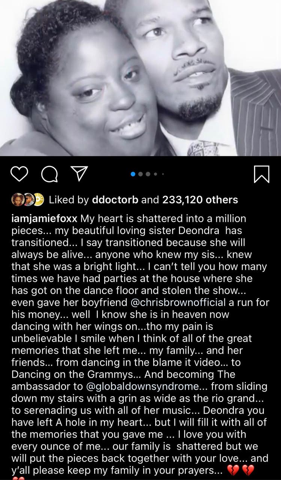
Task: Tap the paper plane share icon
Action: click(79, 174)
